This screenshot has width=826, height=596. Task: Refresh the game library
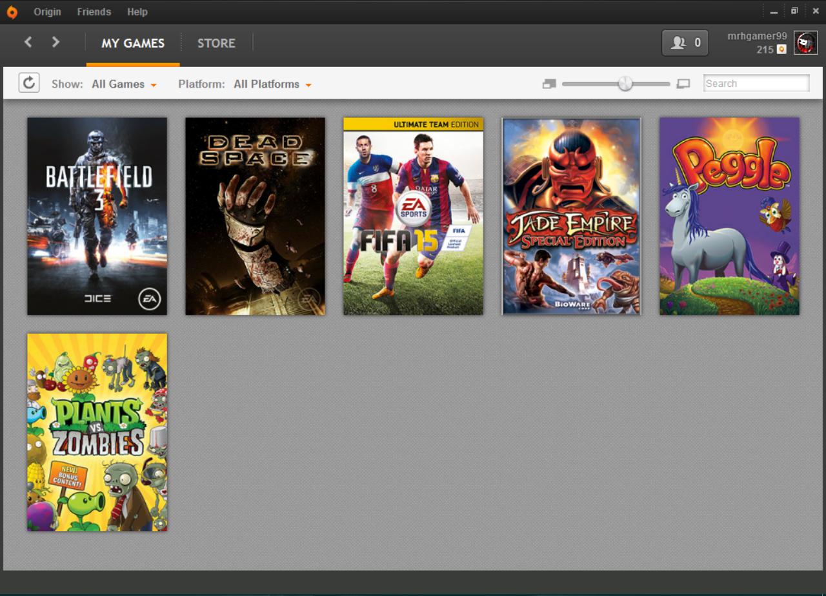coord(29,83)
